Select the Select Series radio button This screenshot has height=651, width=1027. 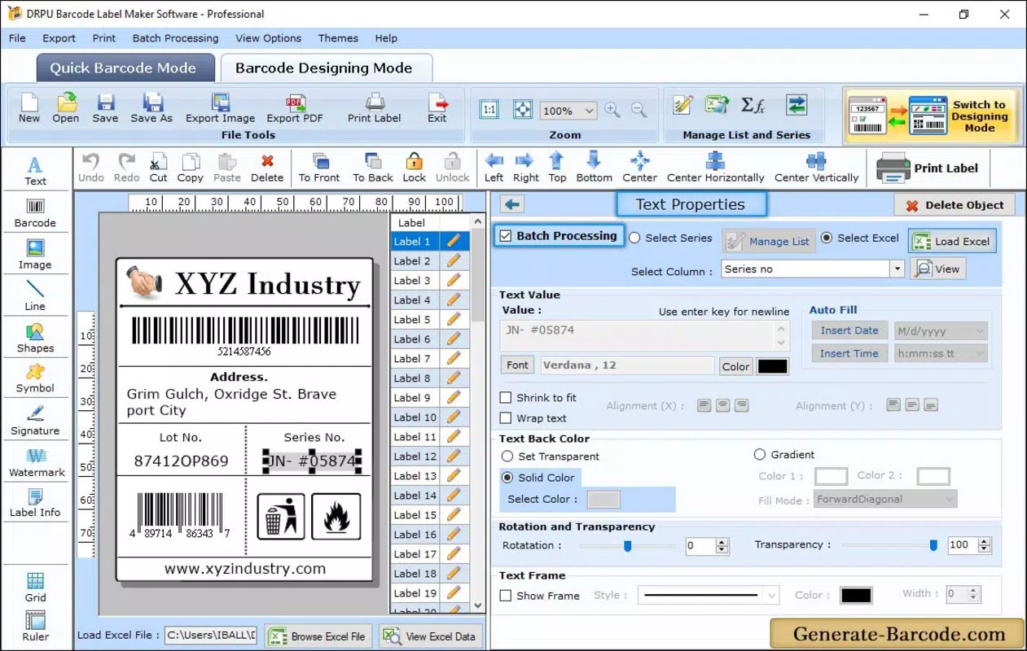[x=634, y=238]
